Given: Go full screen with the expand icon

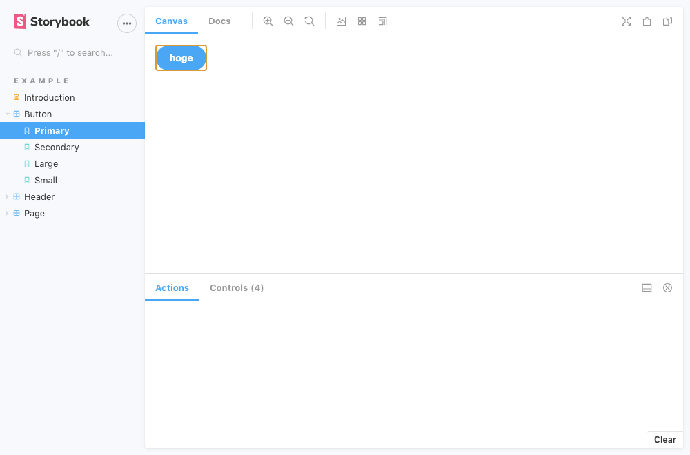Looking at the screenshot, I should (x=627, y=21).
